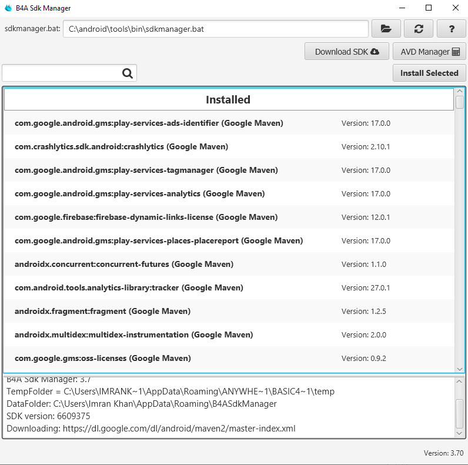Click the Version: 3.70 status label
The height and width of the screenshot is (465, 468).
click(x=443, y=453)
